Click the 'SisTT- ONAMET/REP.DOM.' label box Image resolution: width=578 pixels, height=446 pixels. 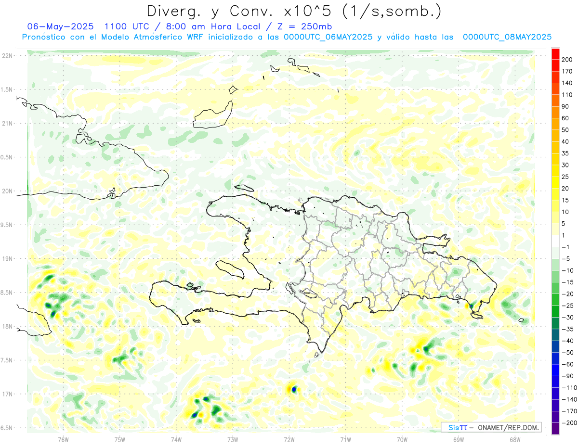coord(491,427)
